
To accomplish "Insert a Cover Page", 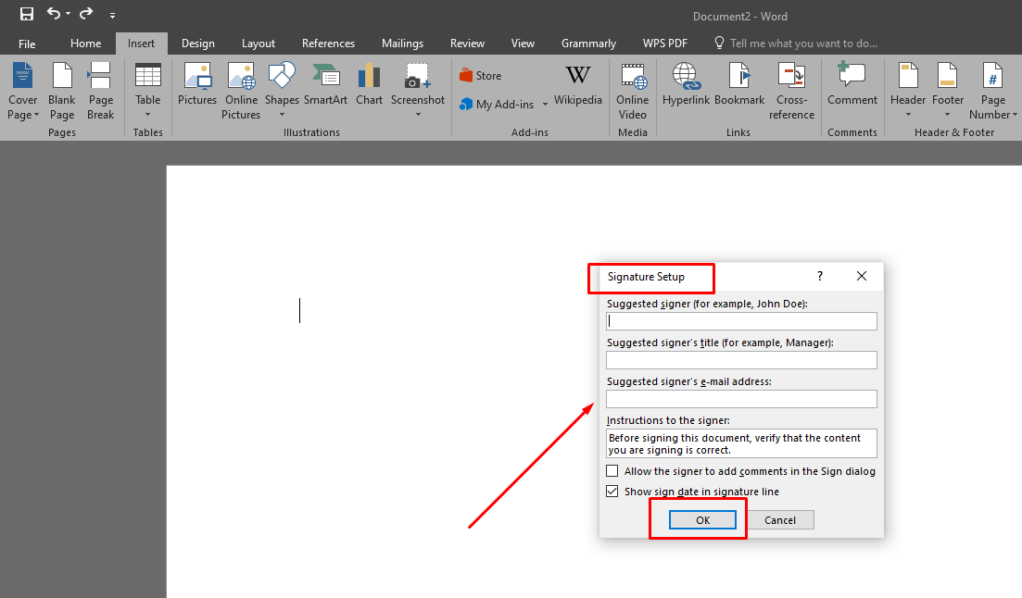I will 22,90.
